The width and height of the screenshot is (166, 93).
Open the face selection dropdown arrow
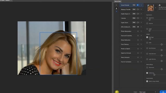[x=156, y=8]
